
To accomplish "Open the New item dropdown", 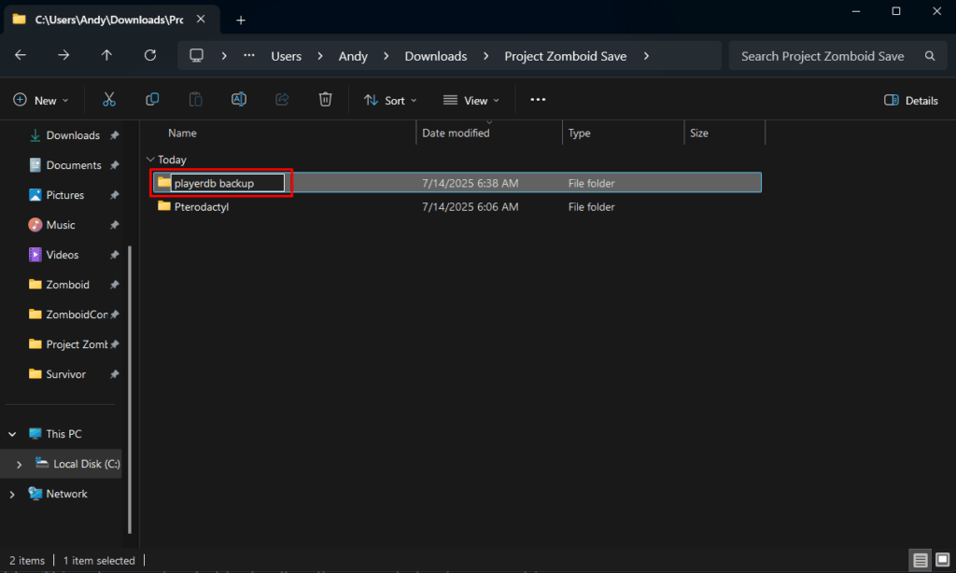I will (41, 100).
